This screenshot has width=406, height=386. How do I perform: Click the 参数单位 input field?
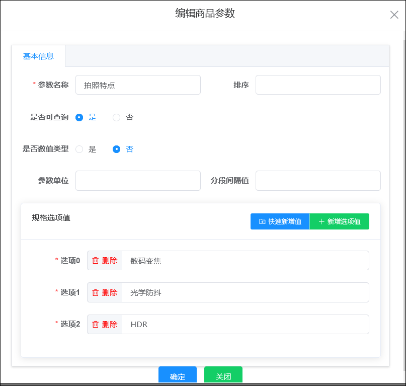138,181
